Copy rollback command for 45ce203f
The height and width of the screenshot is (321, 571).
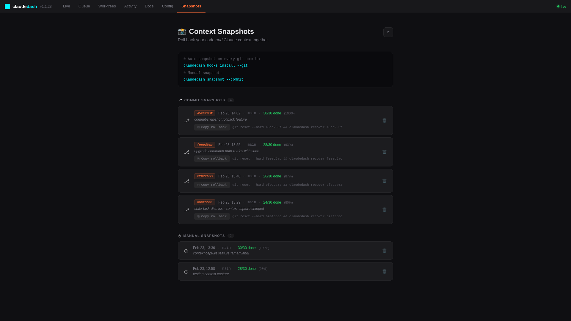click(x=212, y=127)
